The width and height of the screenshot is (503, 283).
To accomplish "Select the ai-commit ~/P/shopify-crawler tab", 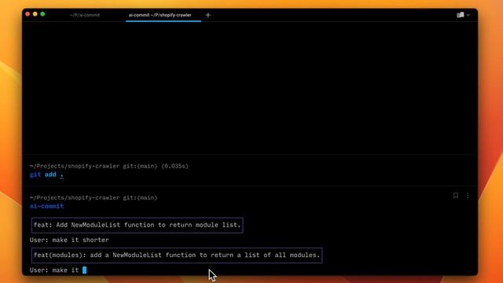I will click(160, 15).
